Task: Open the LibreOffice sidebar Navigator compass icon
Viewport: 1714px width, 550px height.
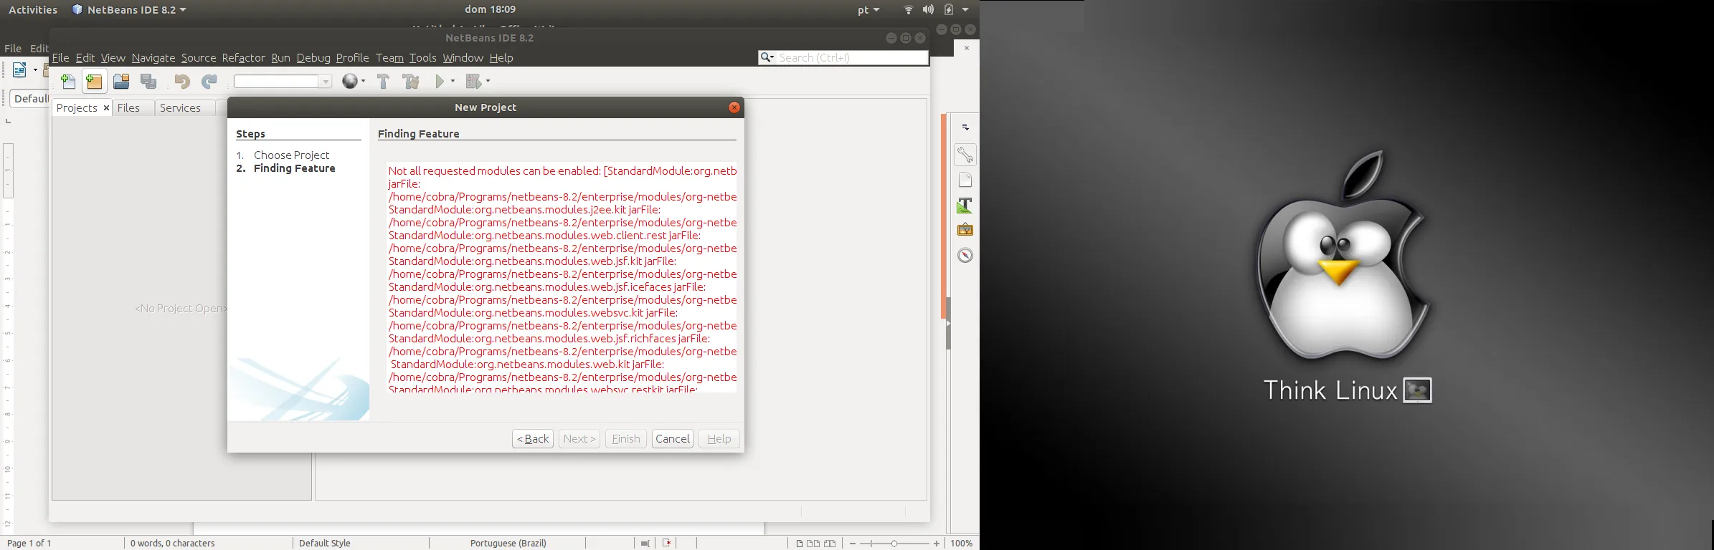Action: (x=965, y=256)
